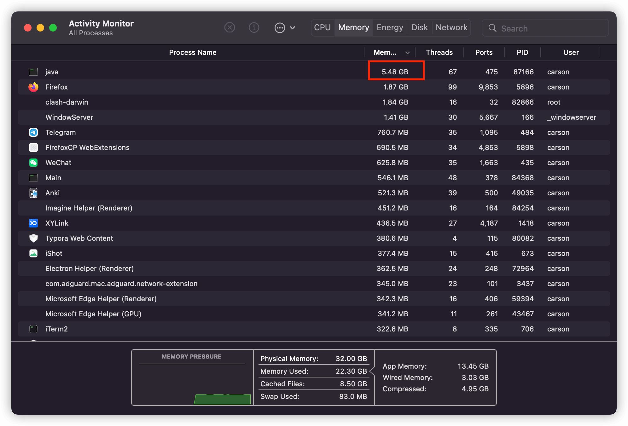Viewport: 628px width, 426px height.
Task: Click the Anki app icon
Action: (x=33, y=193)
